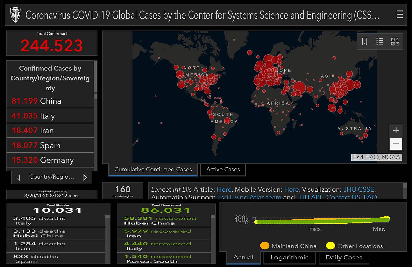Select Hubei China 58.381 recovered row
The width and height of the screenshot is (412, 267).
164,221
